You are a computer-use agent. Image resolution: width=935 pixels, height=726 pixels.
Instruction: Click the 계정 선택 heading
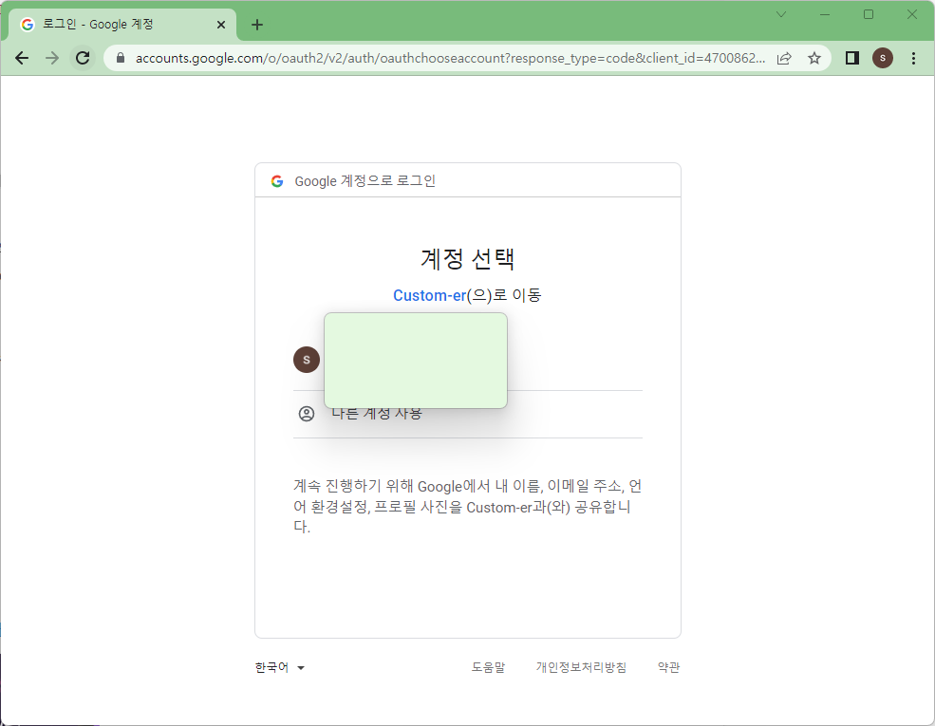coord(467,259)
